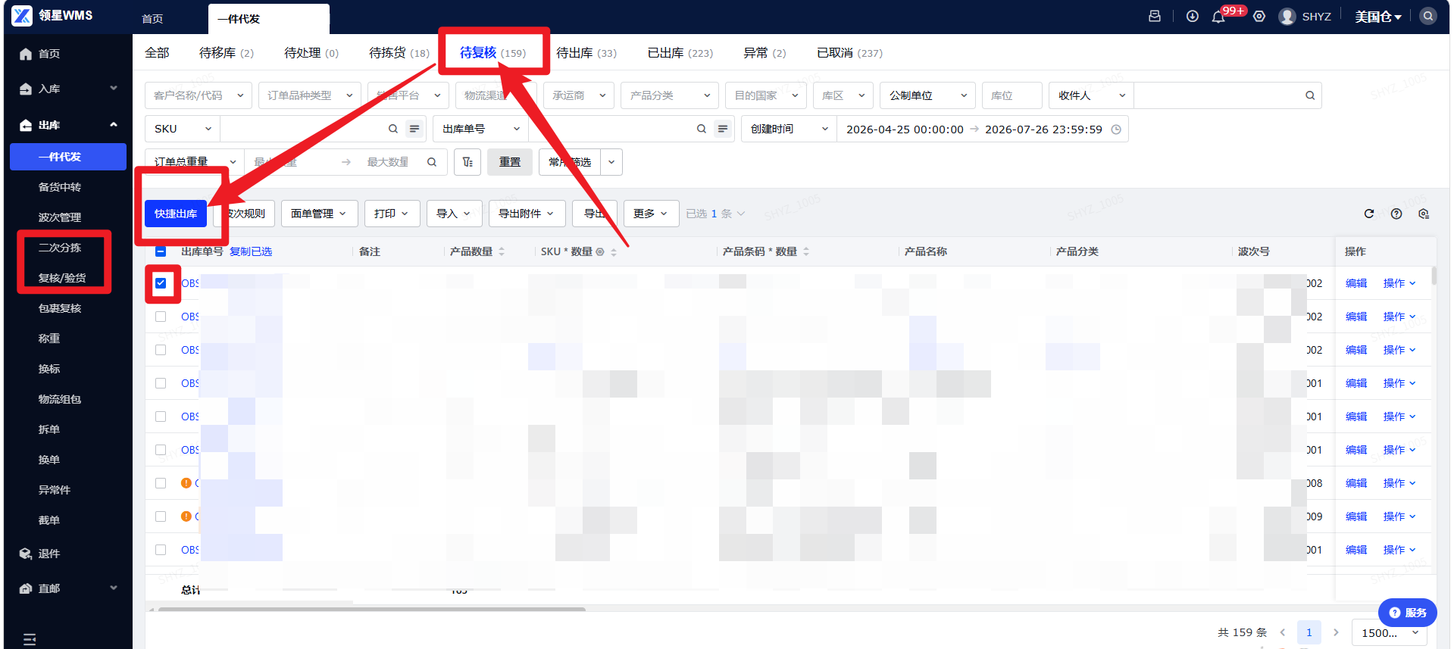This screenshot has width=1454, height=649.
Task: Switch to the 待移库 tab
Action: (x=226, y=53)
